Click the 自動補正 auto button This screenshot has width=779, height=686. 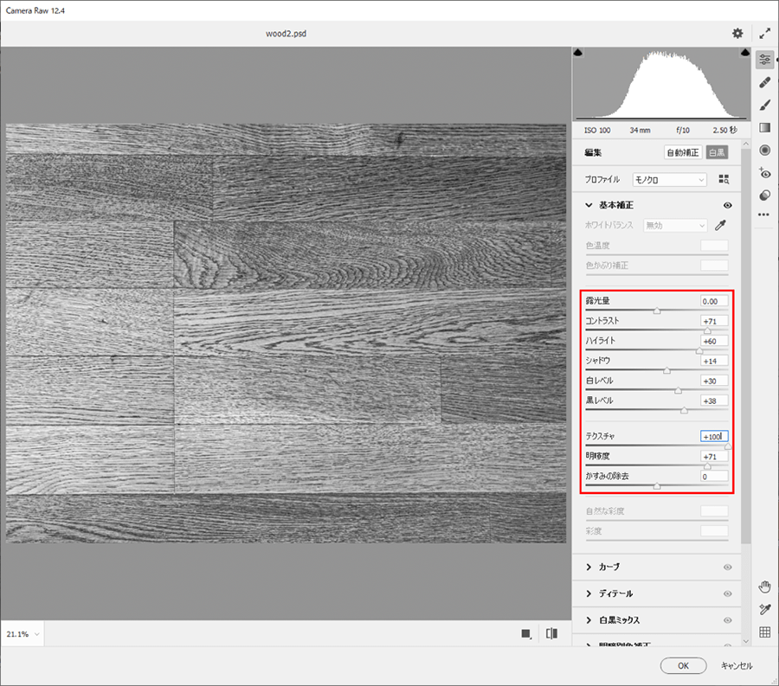click(683, 152)
